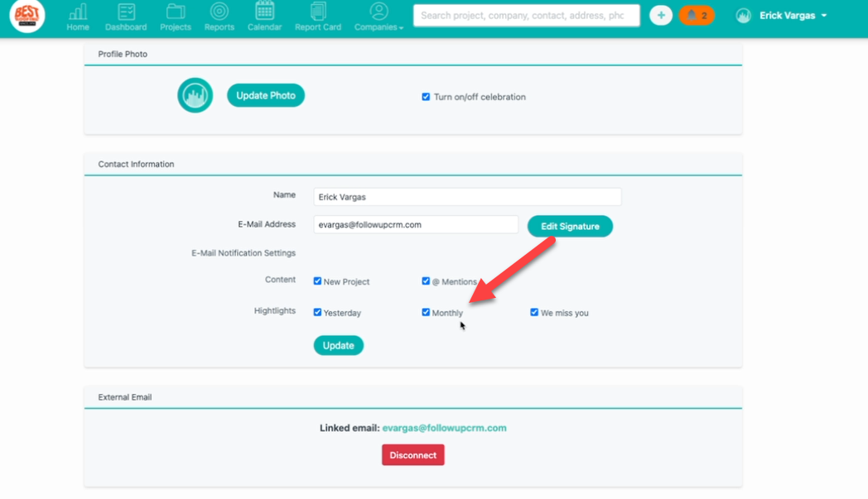Open the Home bar chart icon

pyautogui.click(x=78, y=12)
